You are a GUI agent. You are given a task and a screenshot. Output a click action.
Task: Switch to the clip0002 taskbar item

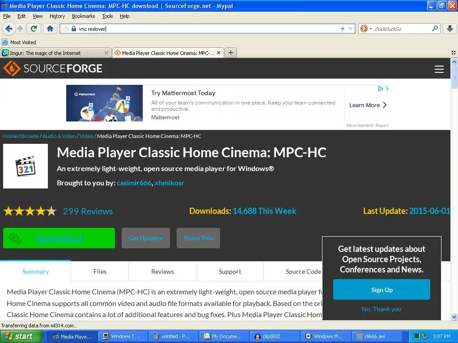(x=275, y=336)
